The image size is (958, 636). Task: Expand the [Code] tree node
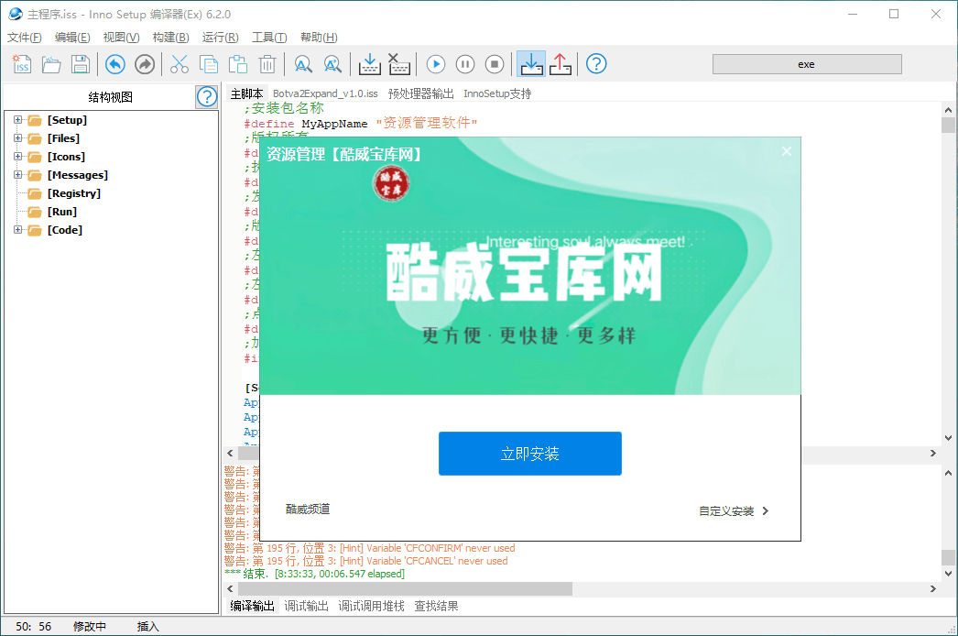click(17, 230)
